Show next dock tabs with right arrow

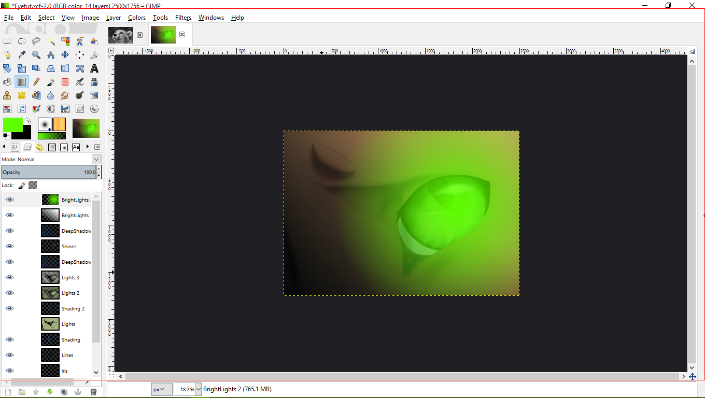pos(88,147)
